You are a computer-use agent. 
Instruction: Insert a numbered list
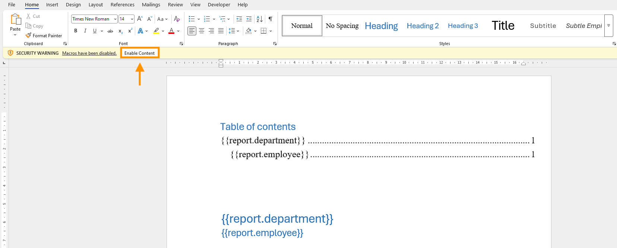pos(207,19)
